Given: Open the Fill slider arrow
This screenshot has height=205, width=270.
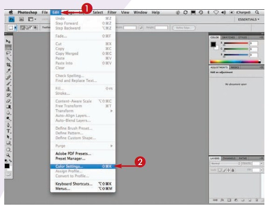Looking at the screenshot, I should [x=262, y=170].
